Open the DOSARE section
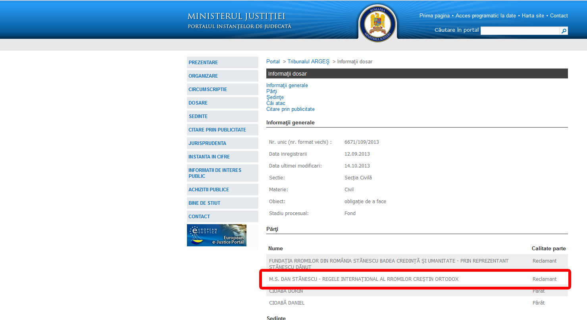 coord(198,103)
